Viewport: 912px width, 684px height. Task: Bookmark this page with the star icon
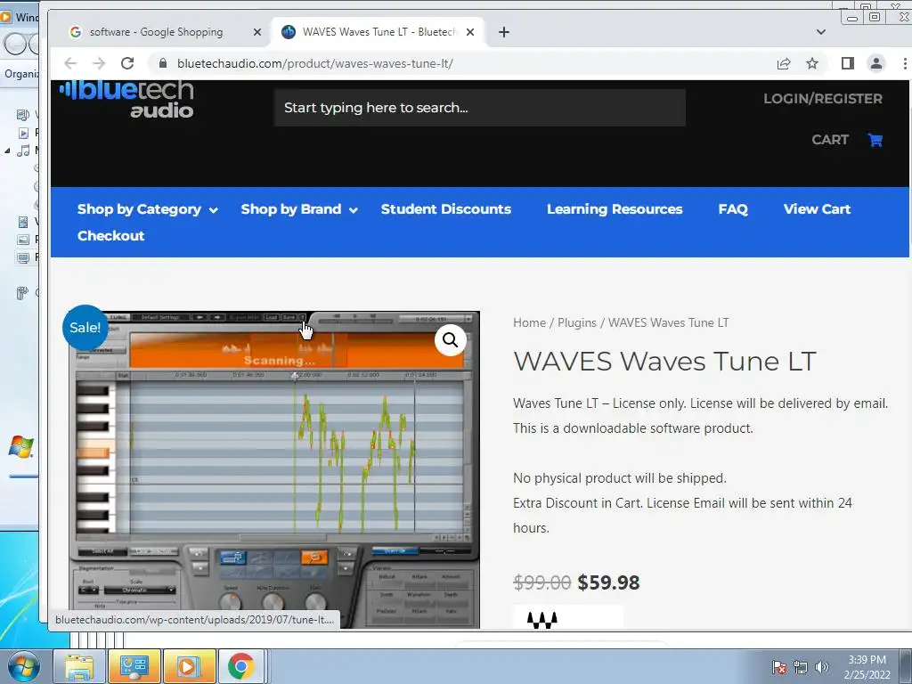point(812,63)
